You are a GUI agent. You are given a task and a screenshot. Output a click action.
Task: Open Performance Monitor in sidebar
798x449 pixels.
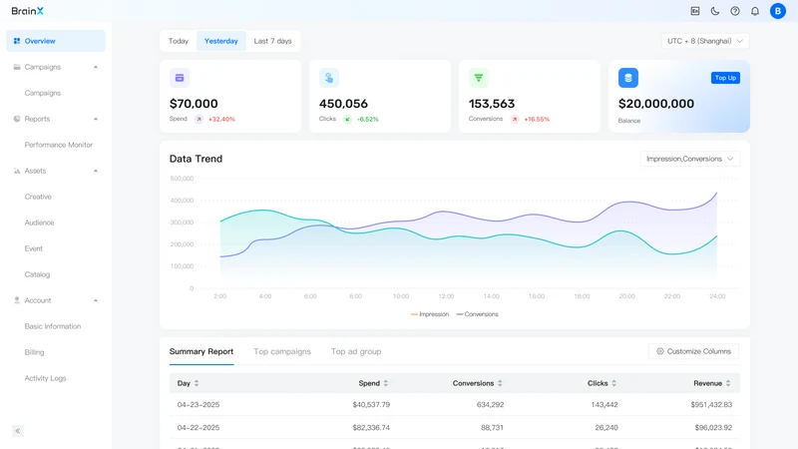point(59,145)
